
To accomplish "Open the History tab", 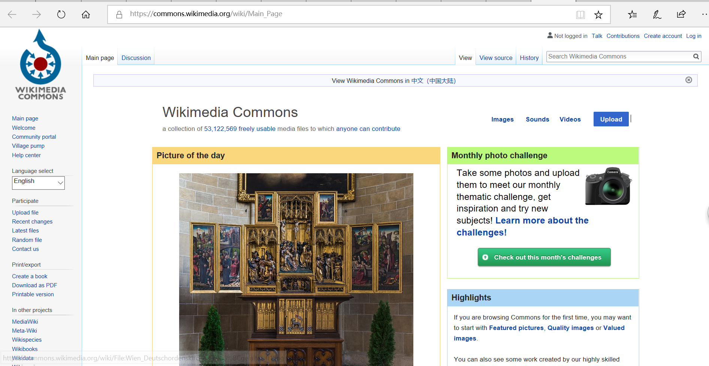I will click(529, 58).
